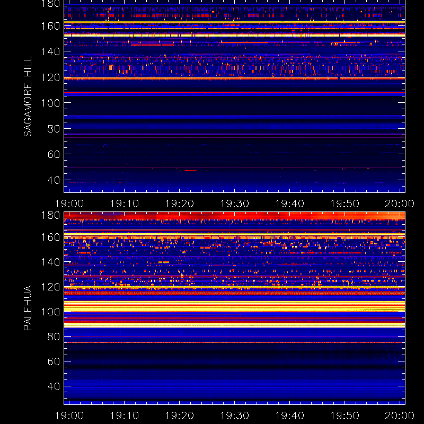The width and height of the screenshot is (424, 424).
Task: Click the 20:00 time label under Palehua plot
Action: [x=400, y=416]
